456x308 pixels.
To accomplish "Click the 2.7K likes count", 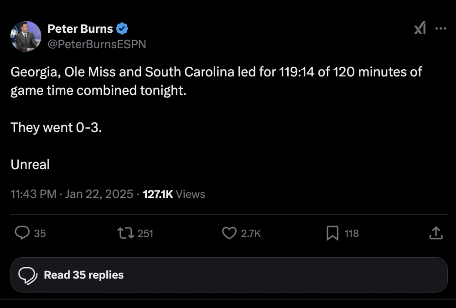I will (x=251, y=233).
